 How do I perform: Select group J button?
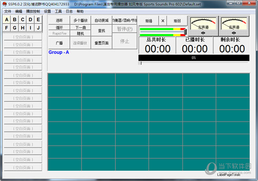[x=38, y=28]
